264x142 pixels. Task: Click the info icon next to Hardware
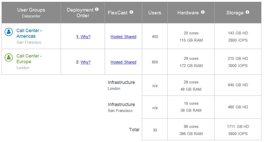pos(203,12)
